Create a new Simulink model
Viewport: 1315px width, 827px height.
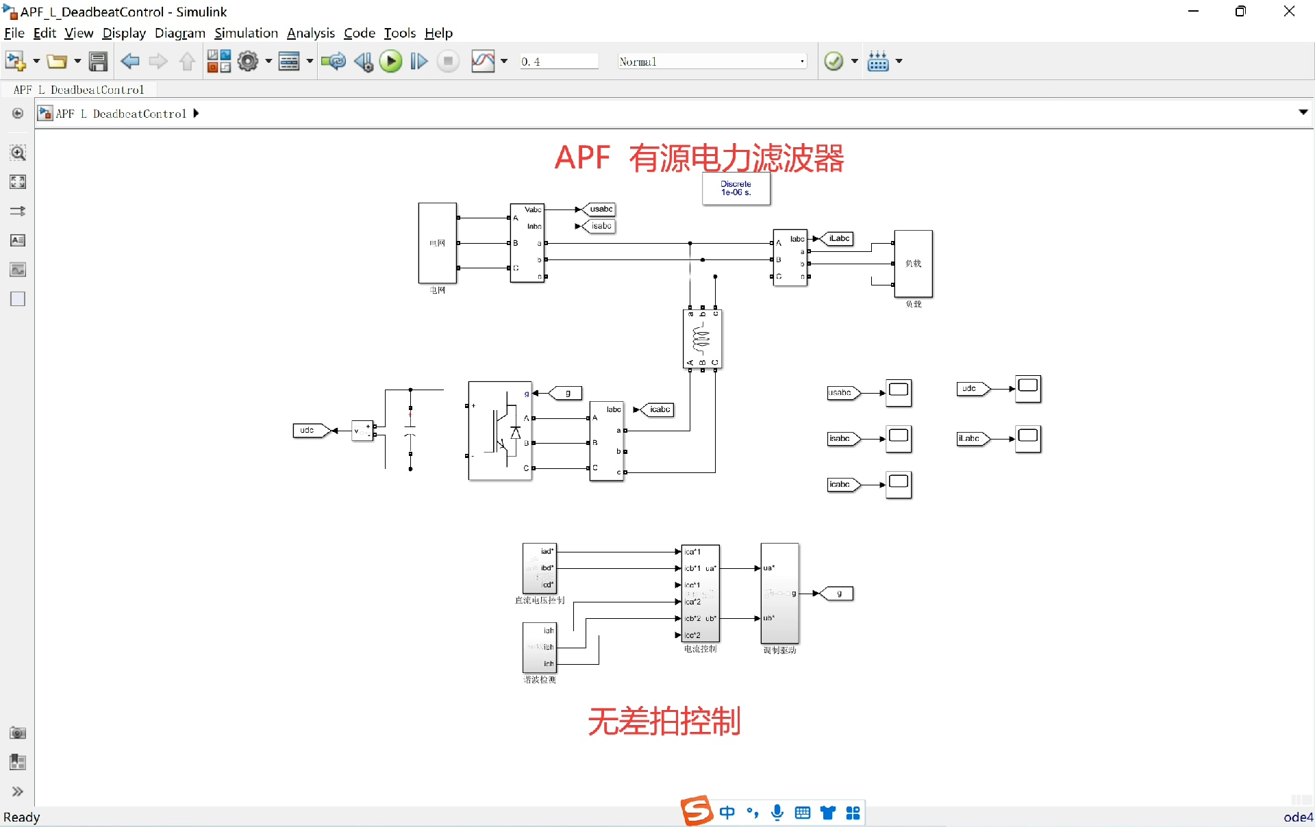[15, 61]
